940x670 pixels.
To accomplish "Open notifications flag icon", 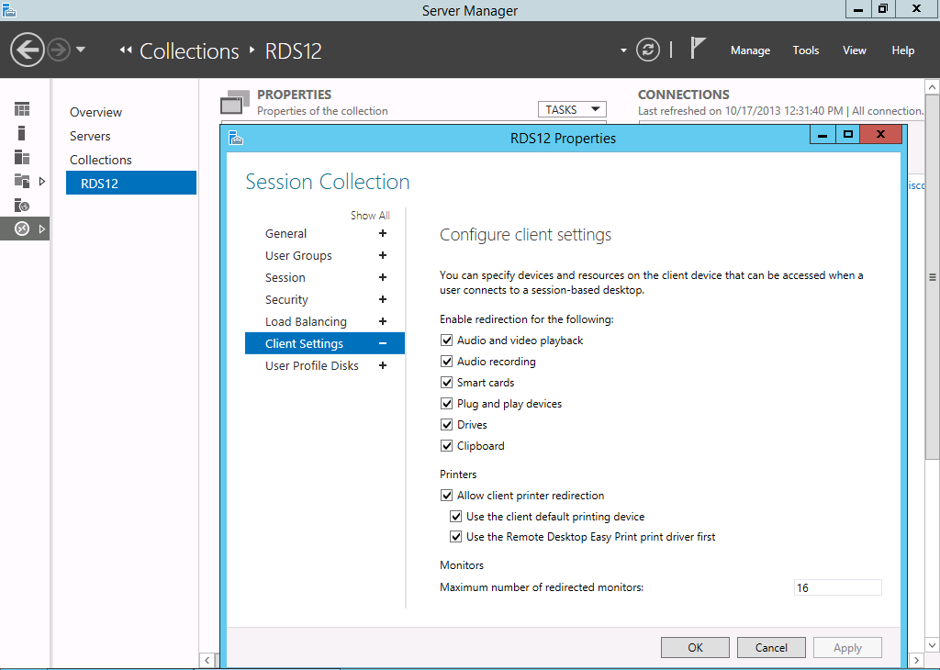I will tap(698, 48).
